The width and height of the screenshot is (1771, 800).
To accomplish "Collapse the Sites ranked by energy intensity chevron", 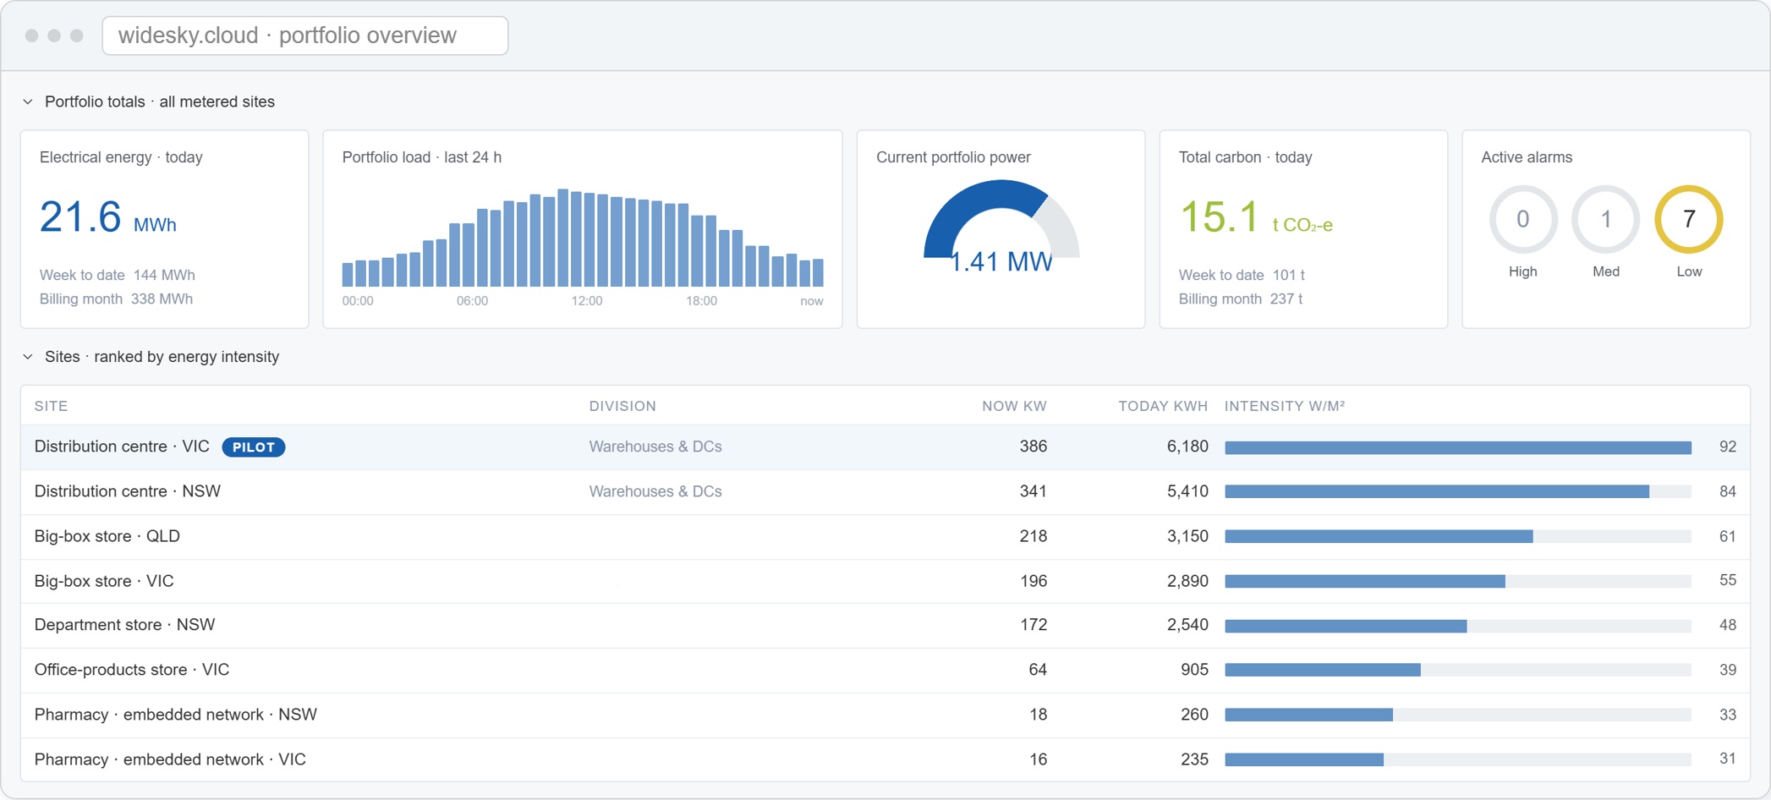I will click(28, 357).
